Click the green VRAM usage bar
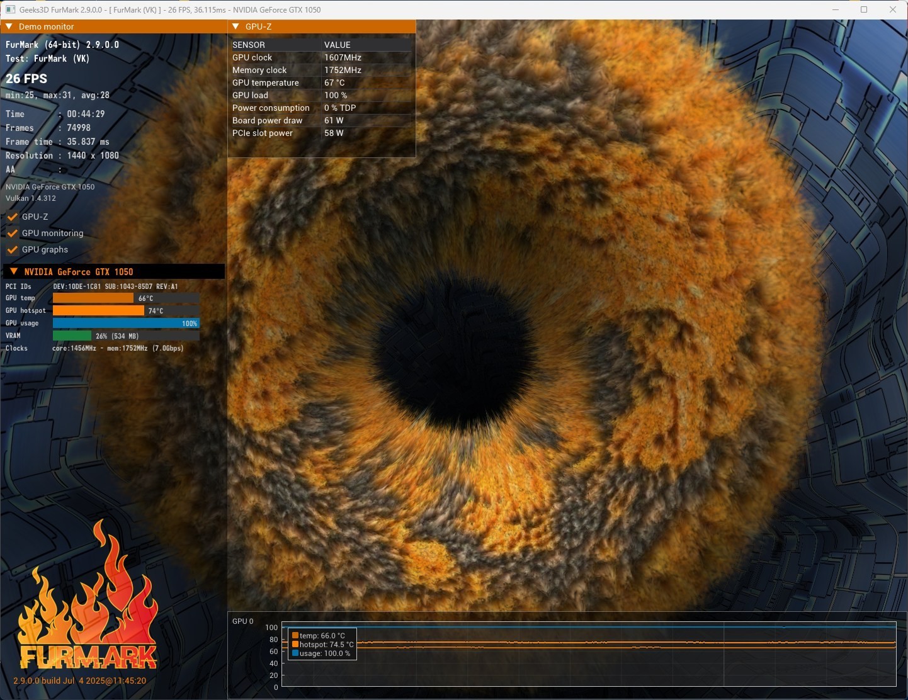This screenshot has width=908, height=700. pyautogui.click(x=72, y=336)
